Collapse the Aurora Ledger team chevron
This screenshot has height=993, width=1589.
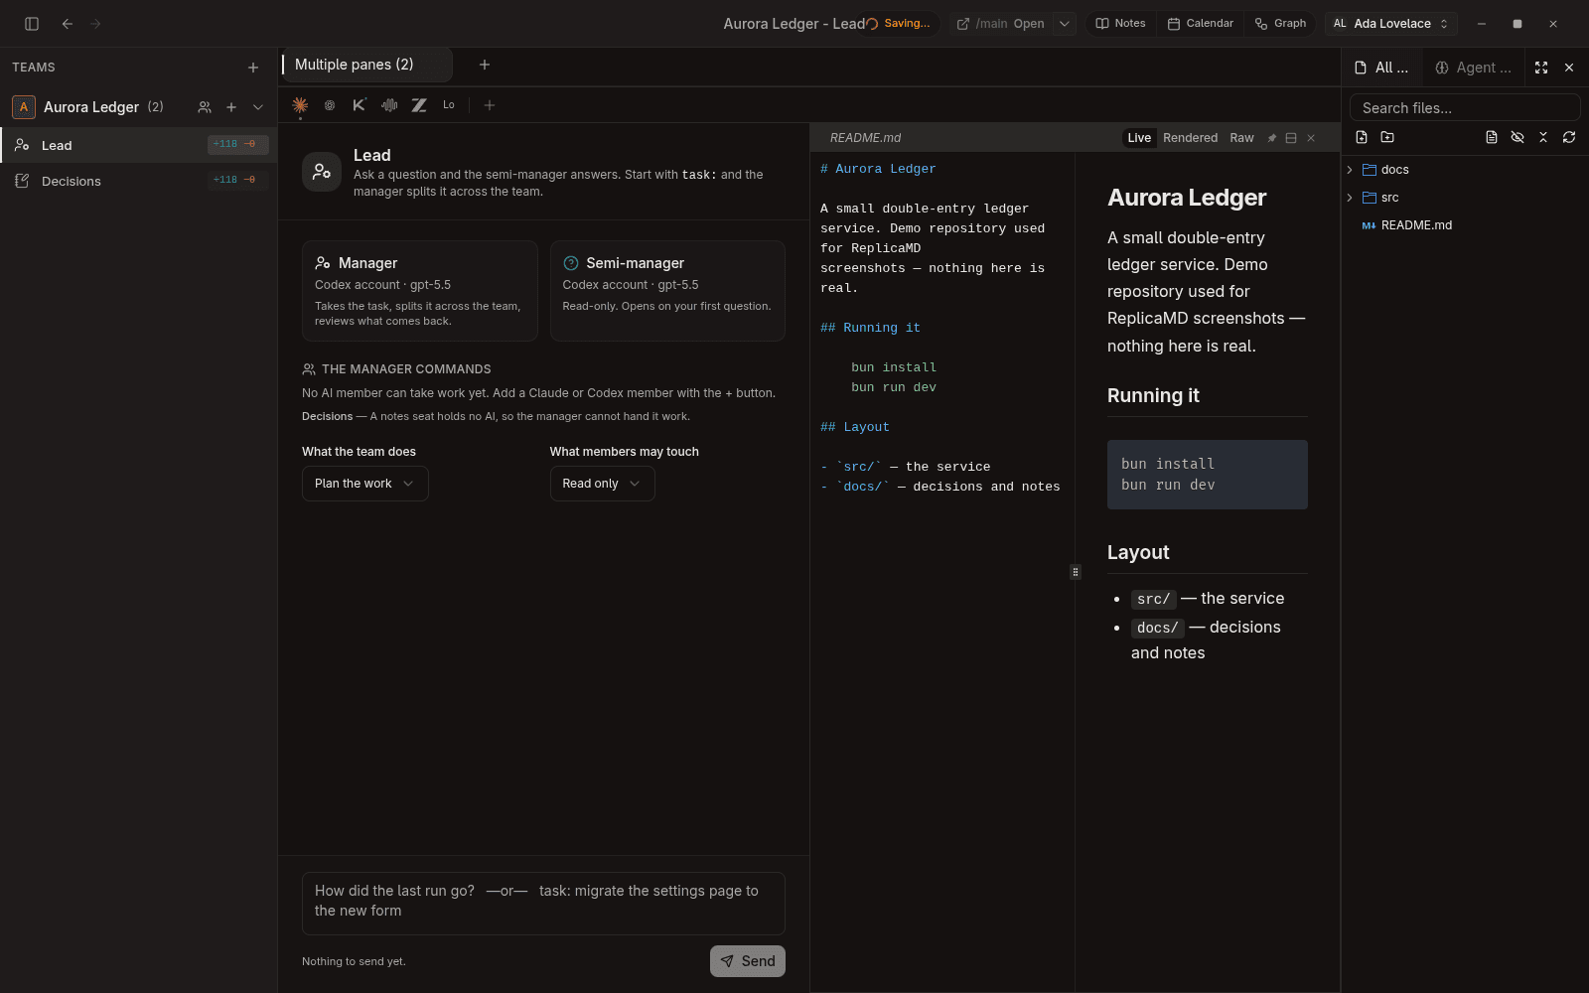[x=258, y=107]
